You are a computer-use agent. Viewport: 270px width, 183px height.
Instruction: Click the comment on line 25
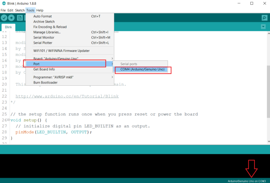(104, 114)
